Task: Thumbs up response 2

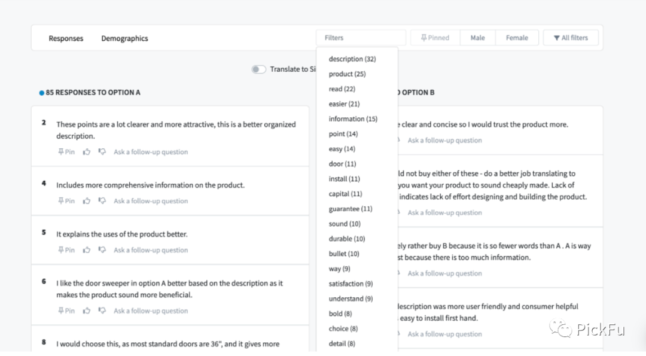Action: point(87,151)
